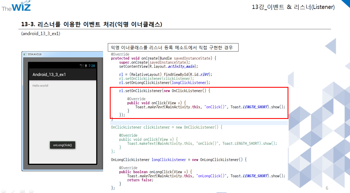The width and height of the screenshot is (350, 193).
Task: Open the slideshow pen tool icon
Action: [13, 191]
